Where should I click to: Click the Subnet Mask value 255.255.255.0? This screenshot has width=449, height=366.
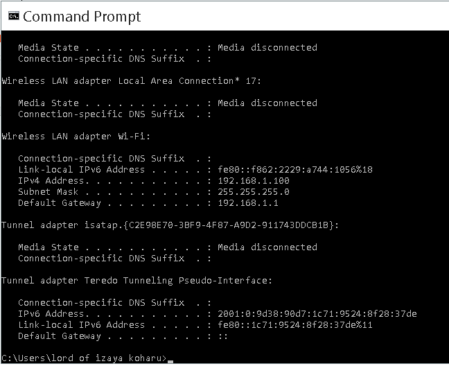(x=254, y=192)
